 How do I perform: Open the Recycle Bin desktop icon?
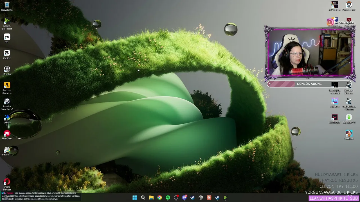point(7,6)
